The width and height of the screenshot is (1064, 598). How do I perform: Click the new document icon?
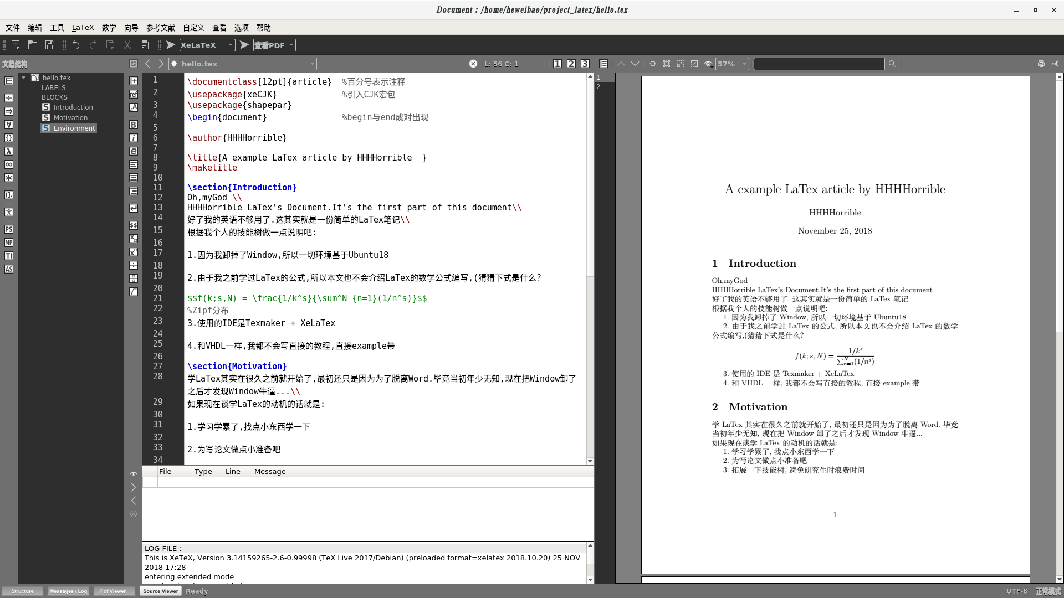[16, 45]
